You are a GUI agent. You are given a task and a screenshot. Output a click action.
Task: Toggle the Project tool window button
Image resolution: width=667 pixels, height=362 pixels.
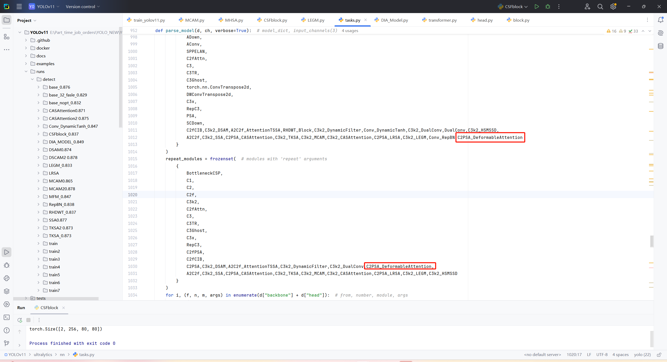click(7, 20)
